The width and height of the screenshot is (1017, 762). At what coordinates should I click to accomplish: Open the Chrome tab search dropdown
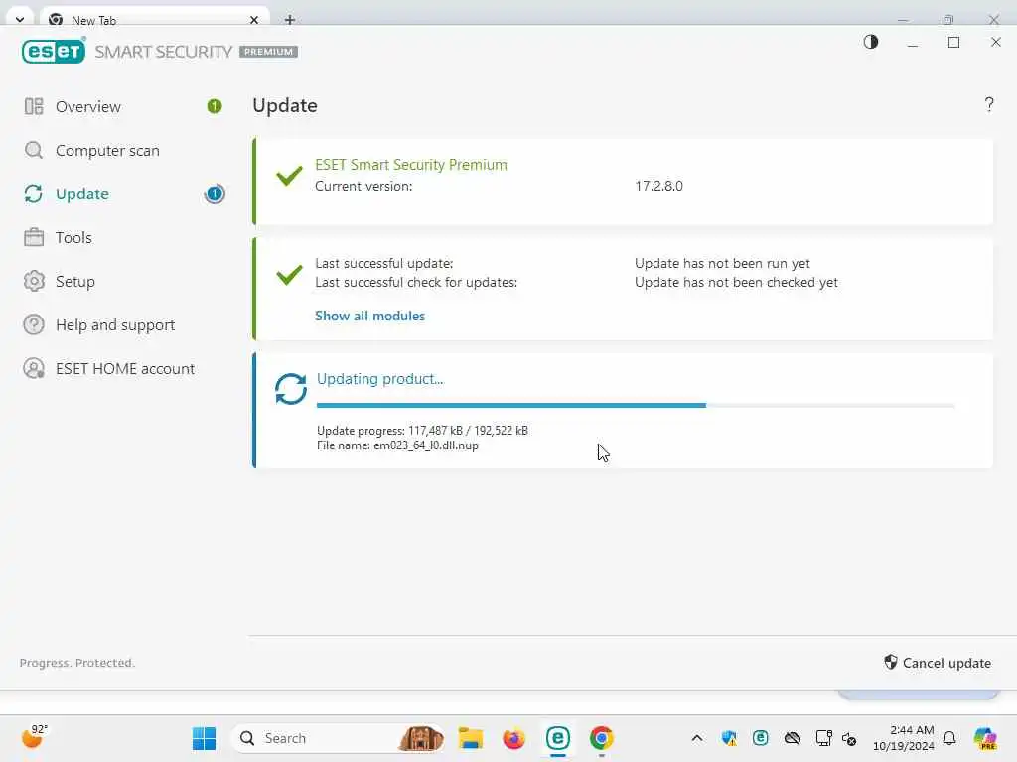(x=20, y=20)
